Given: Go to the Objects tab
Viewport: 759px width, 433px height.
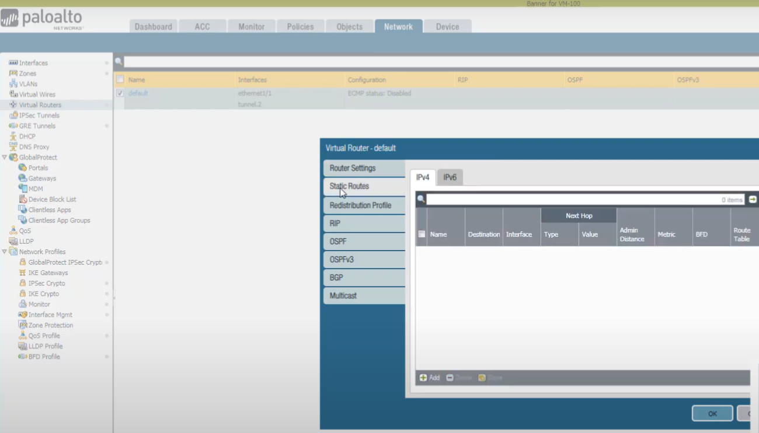Looking at the screenshot, I should click(349, 27).
